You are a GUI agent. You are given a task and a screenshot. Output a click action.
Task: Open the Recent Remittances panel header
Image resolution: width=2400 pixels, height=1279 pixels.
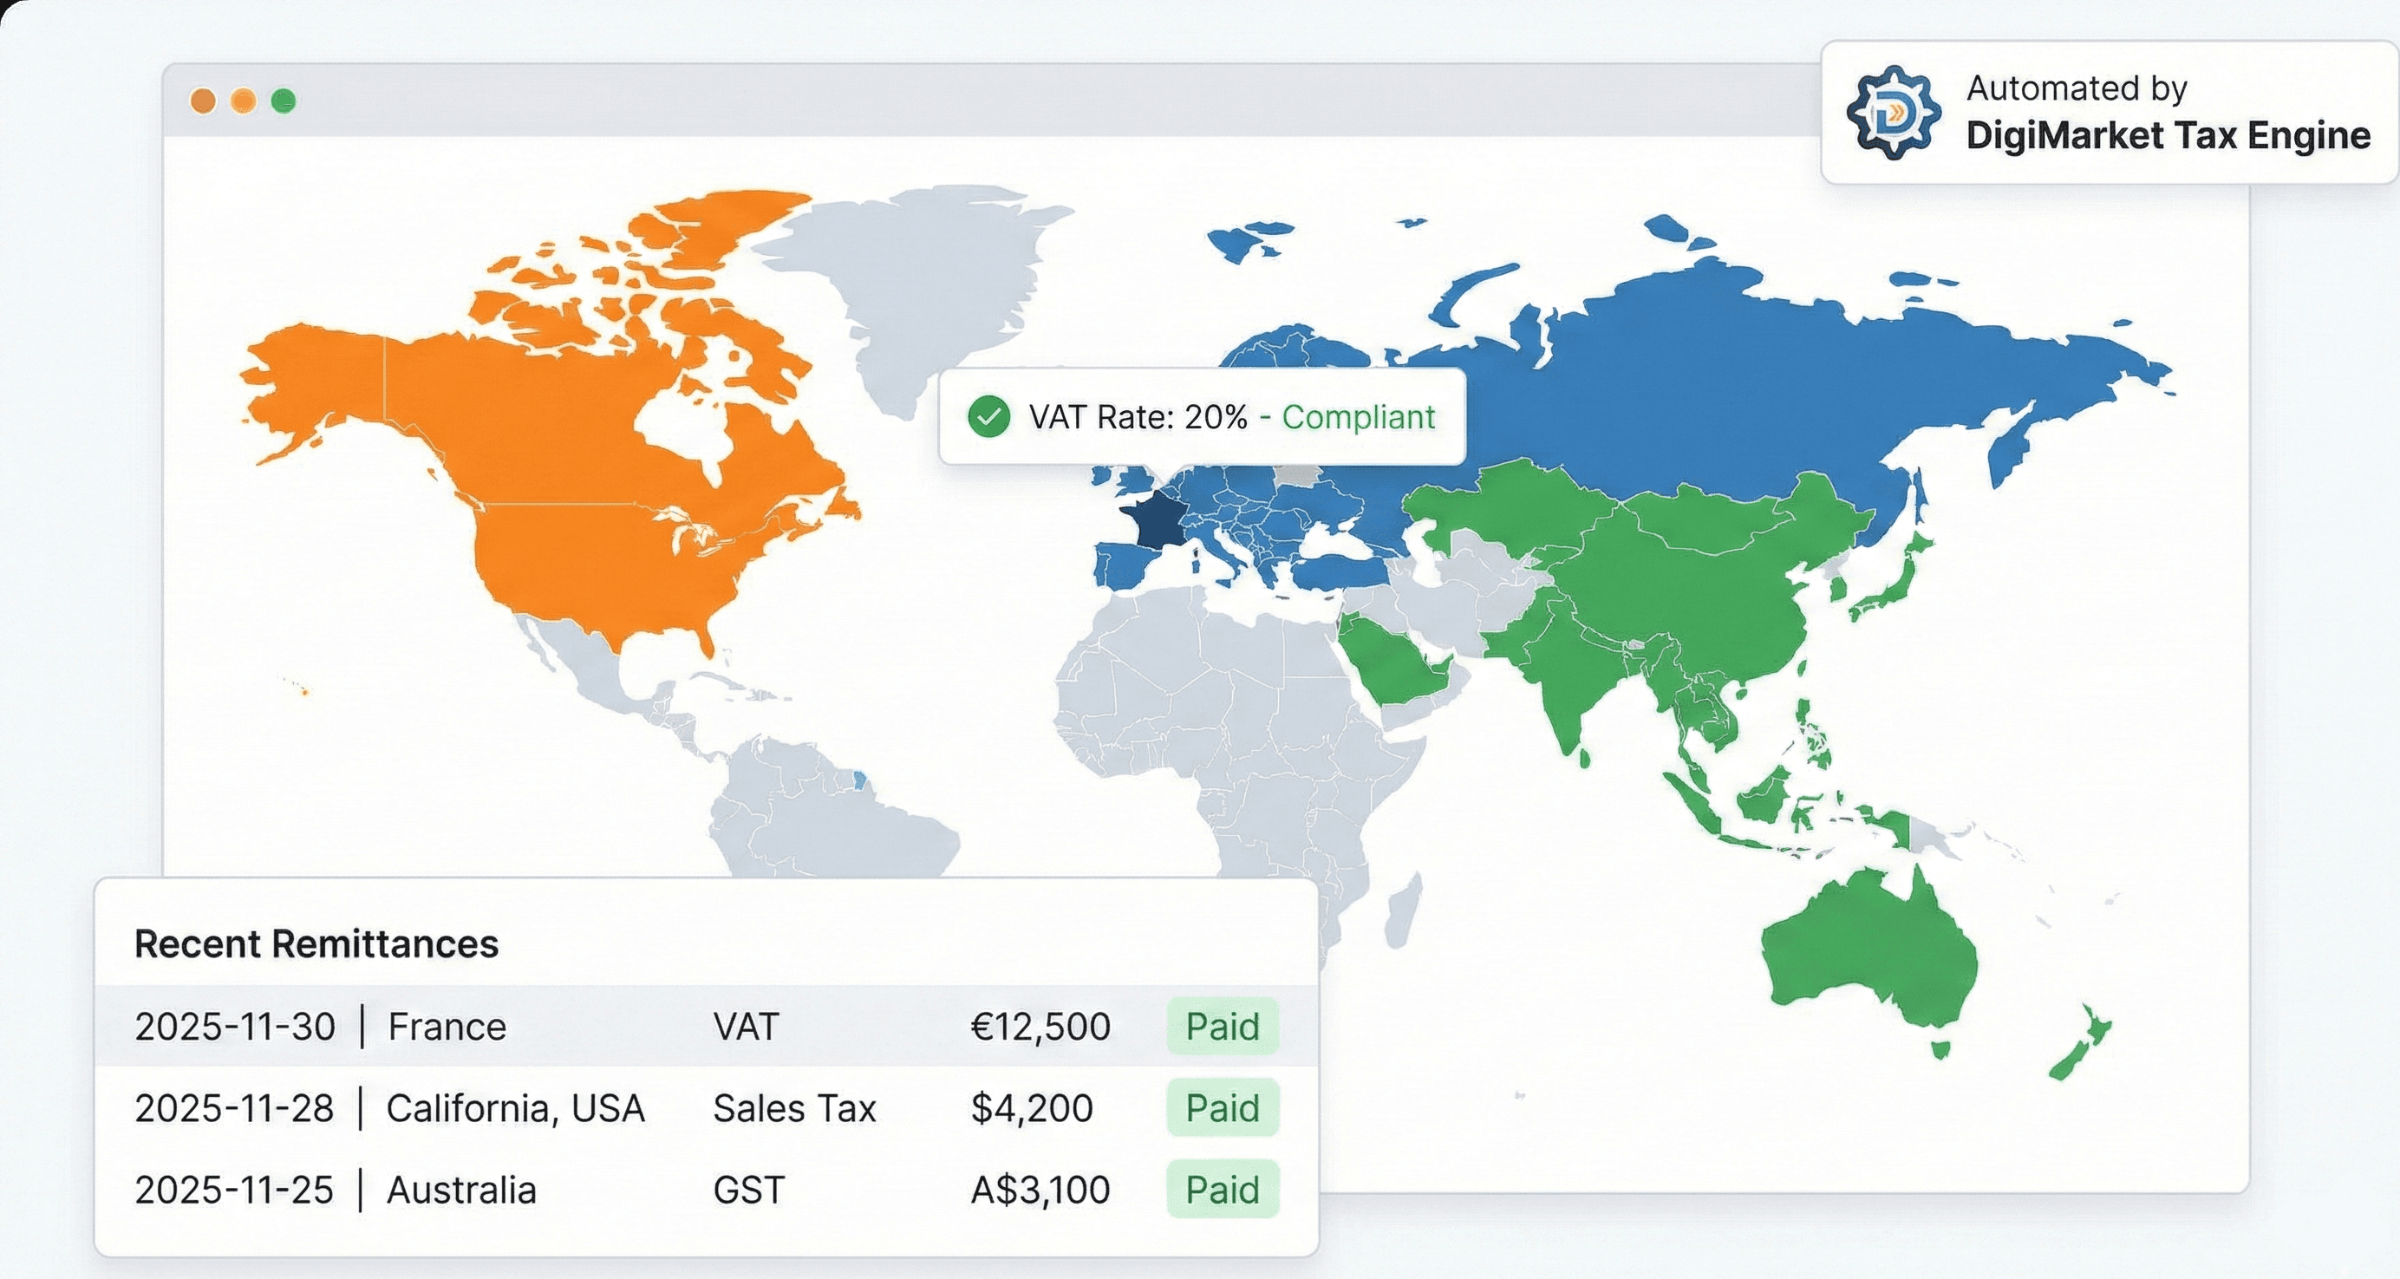coord(317,943)
